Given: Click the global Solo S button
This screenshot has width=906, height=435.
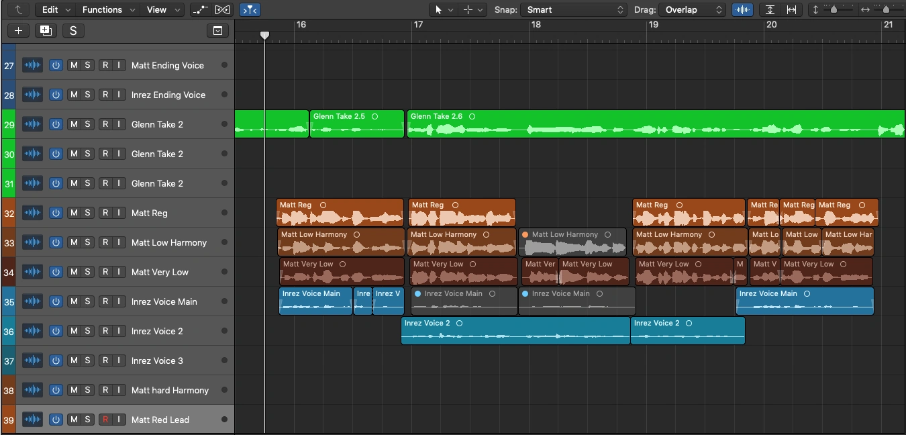Looking at the screenshot, I should coord(72,30).
